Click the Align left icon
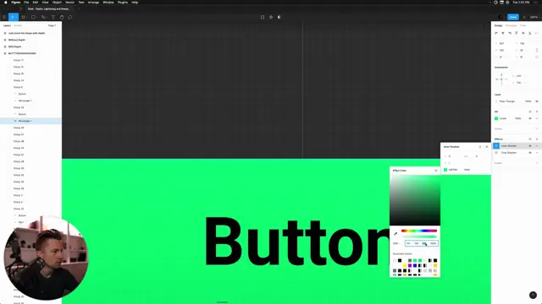This screenshot has width=542, height=304. pos(496,33)
